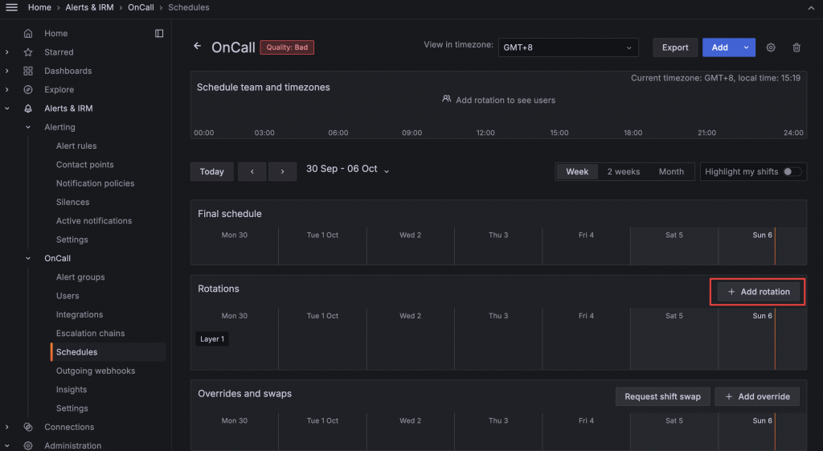Go back using the arrow beside OnCall title
The width and height of the screenshot is (823, 451).
[198, 46]
